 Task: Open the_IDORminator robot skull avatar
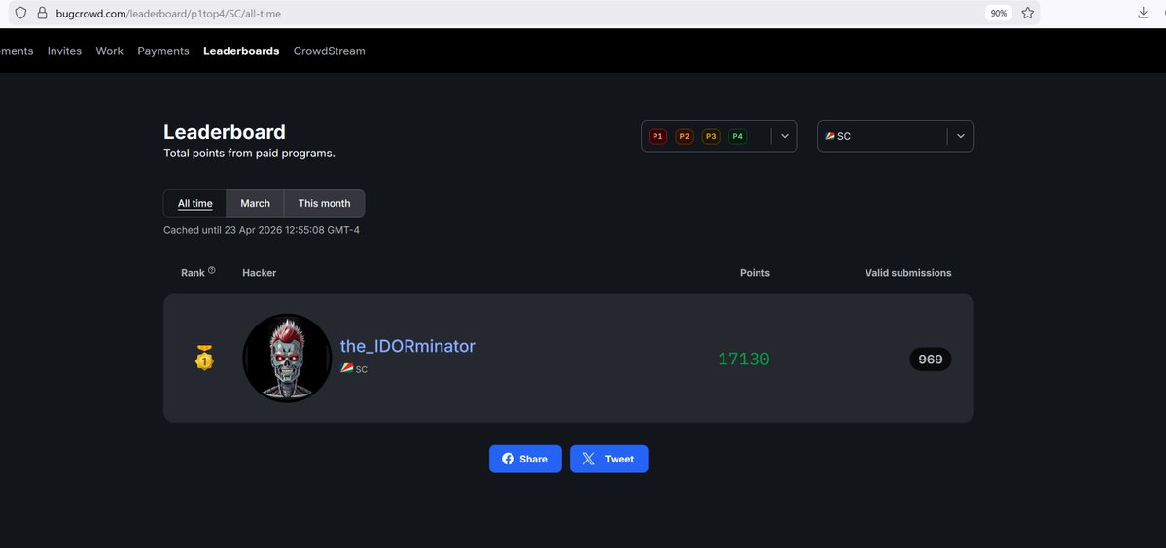tap(287, 358)
